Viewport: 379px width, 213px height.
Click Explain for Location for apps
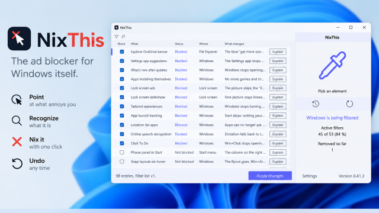coord(278,125)
